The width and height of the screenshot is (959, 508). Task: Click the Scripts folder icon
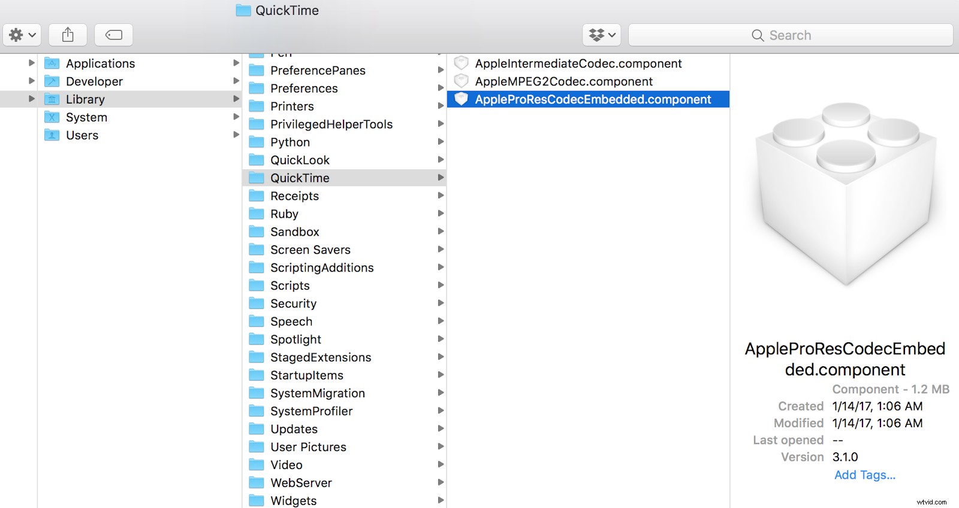[x=257, y=286]
